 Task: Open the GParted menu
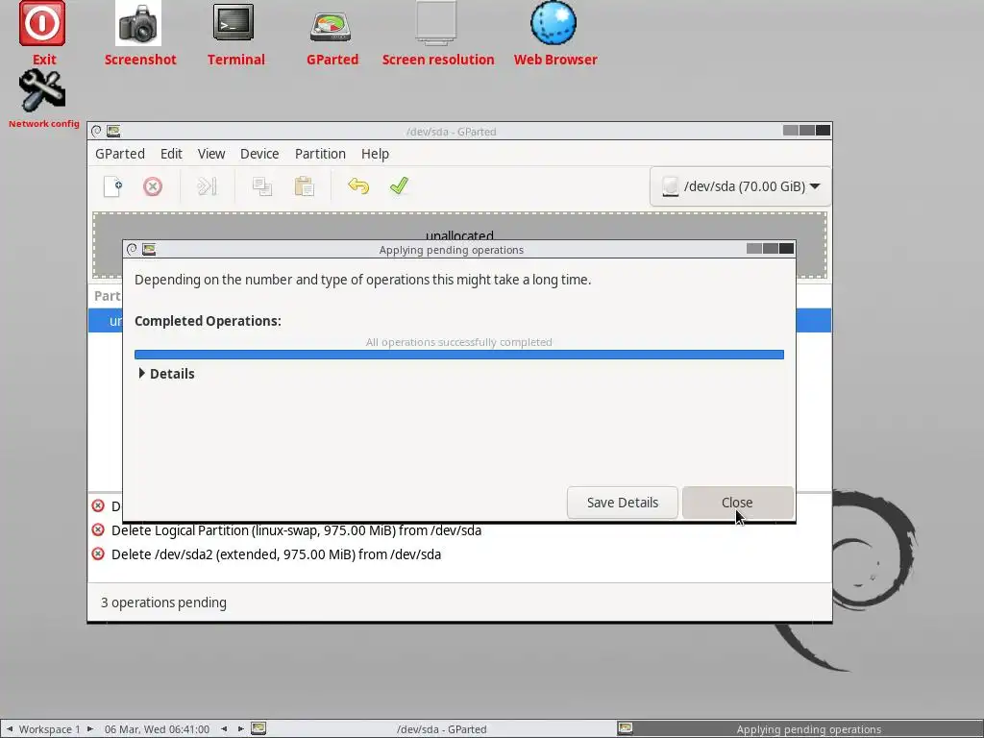coord(120,154)
